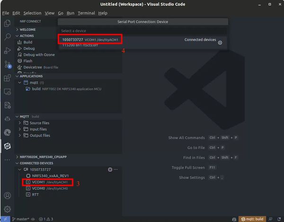The width and height of the screenshot is (284, 222).
Task: Click the Copilot status bar icon
Action: point(234,219)
